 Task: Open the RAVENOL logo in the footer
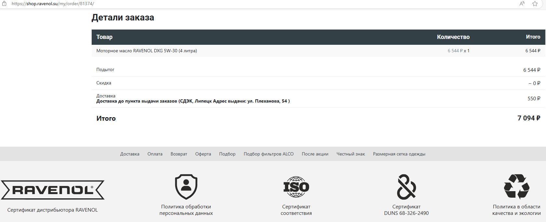[x=53, y=190]
